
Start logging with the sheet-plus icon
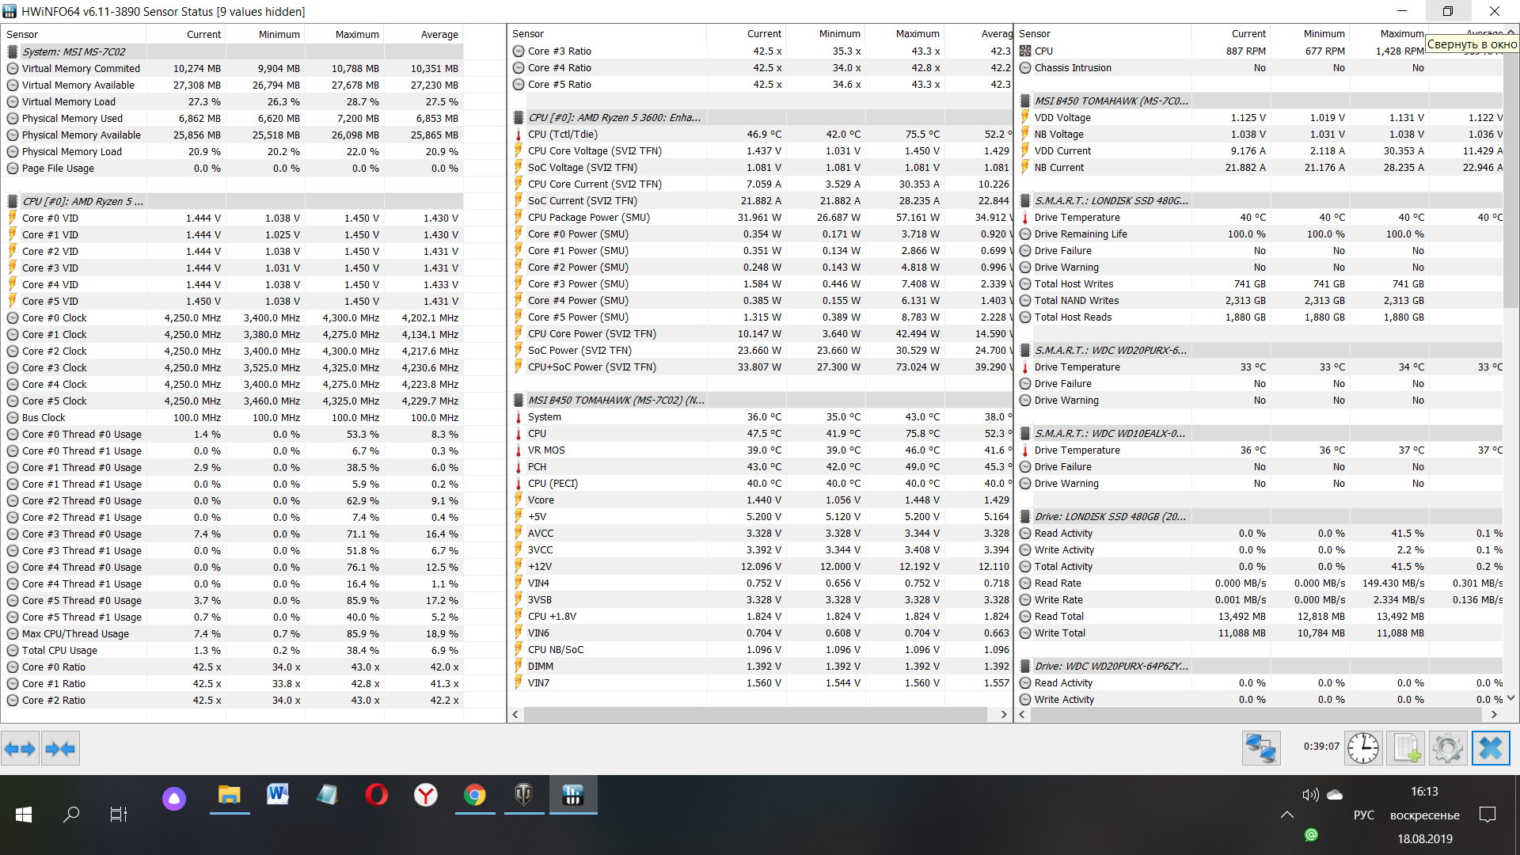1406,748
